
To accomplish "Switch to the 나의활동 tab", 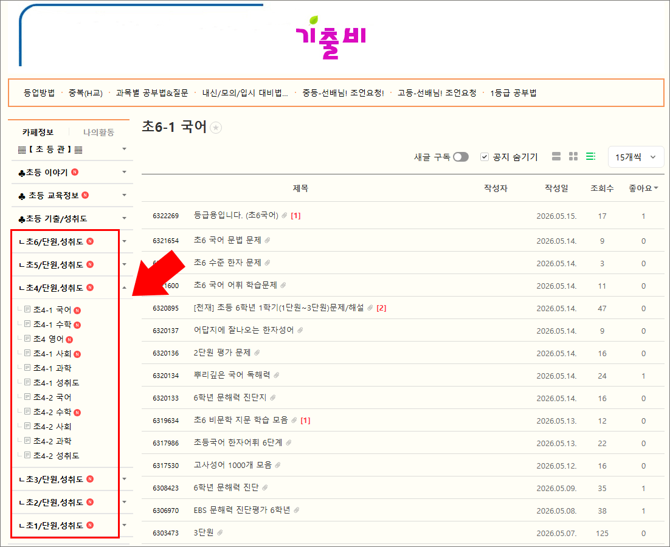I will [x=98, y=132].
